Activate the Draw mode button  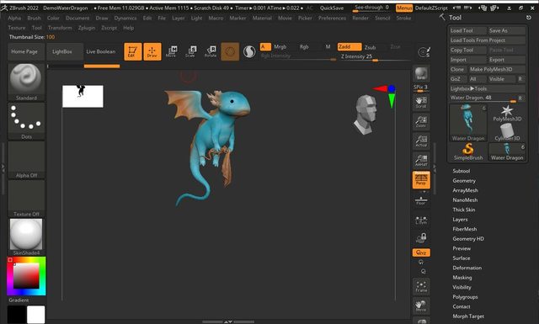pos(152,51)
